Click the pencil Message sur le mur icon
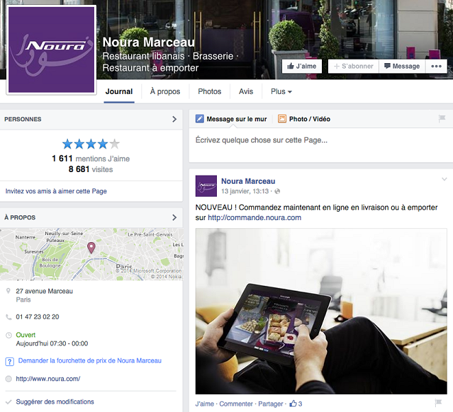The width and height of the screenshot is (453, 412). [x=200, y=119]
